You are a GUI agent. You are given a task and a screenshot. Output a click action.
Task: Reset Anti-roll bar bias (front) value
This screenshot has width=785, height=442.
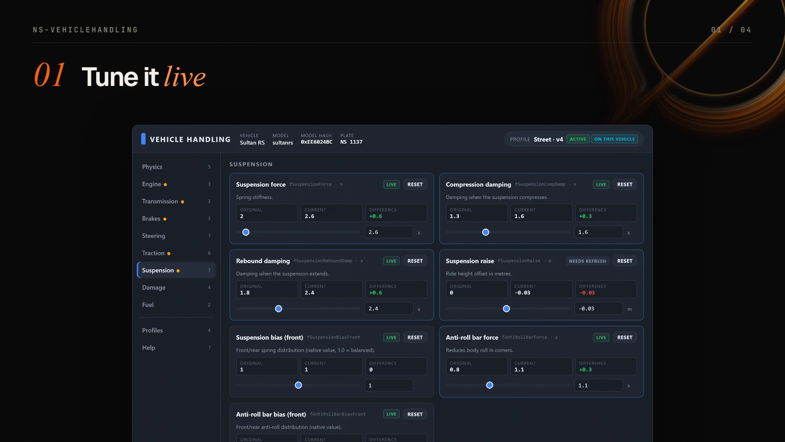click(x=415, y=415)
